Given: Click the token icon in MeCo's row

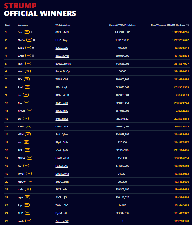Looking at the screenshot, I should coord(34,40).
